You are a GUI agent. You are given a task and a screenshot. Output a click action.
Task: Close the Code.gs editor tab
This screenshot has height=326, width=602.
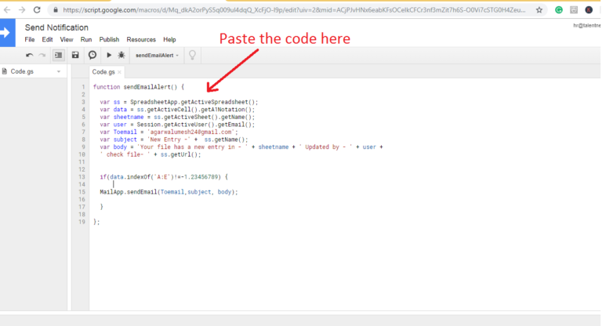(119, 72)
